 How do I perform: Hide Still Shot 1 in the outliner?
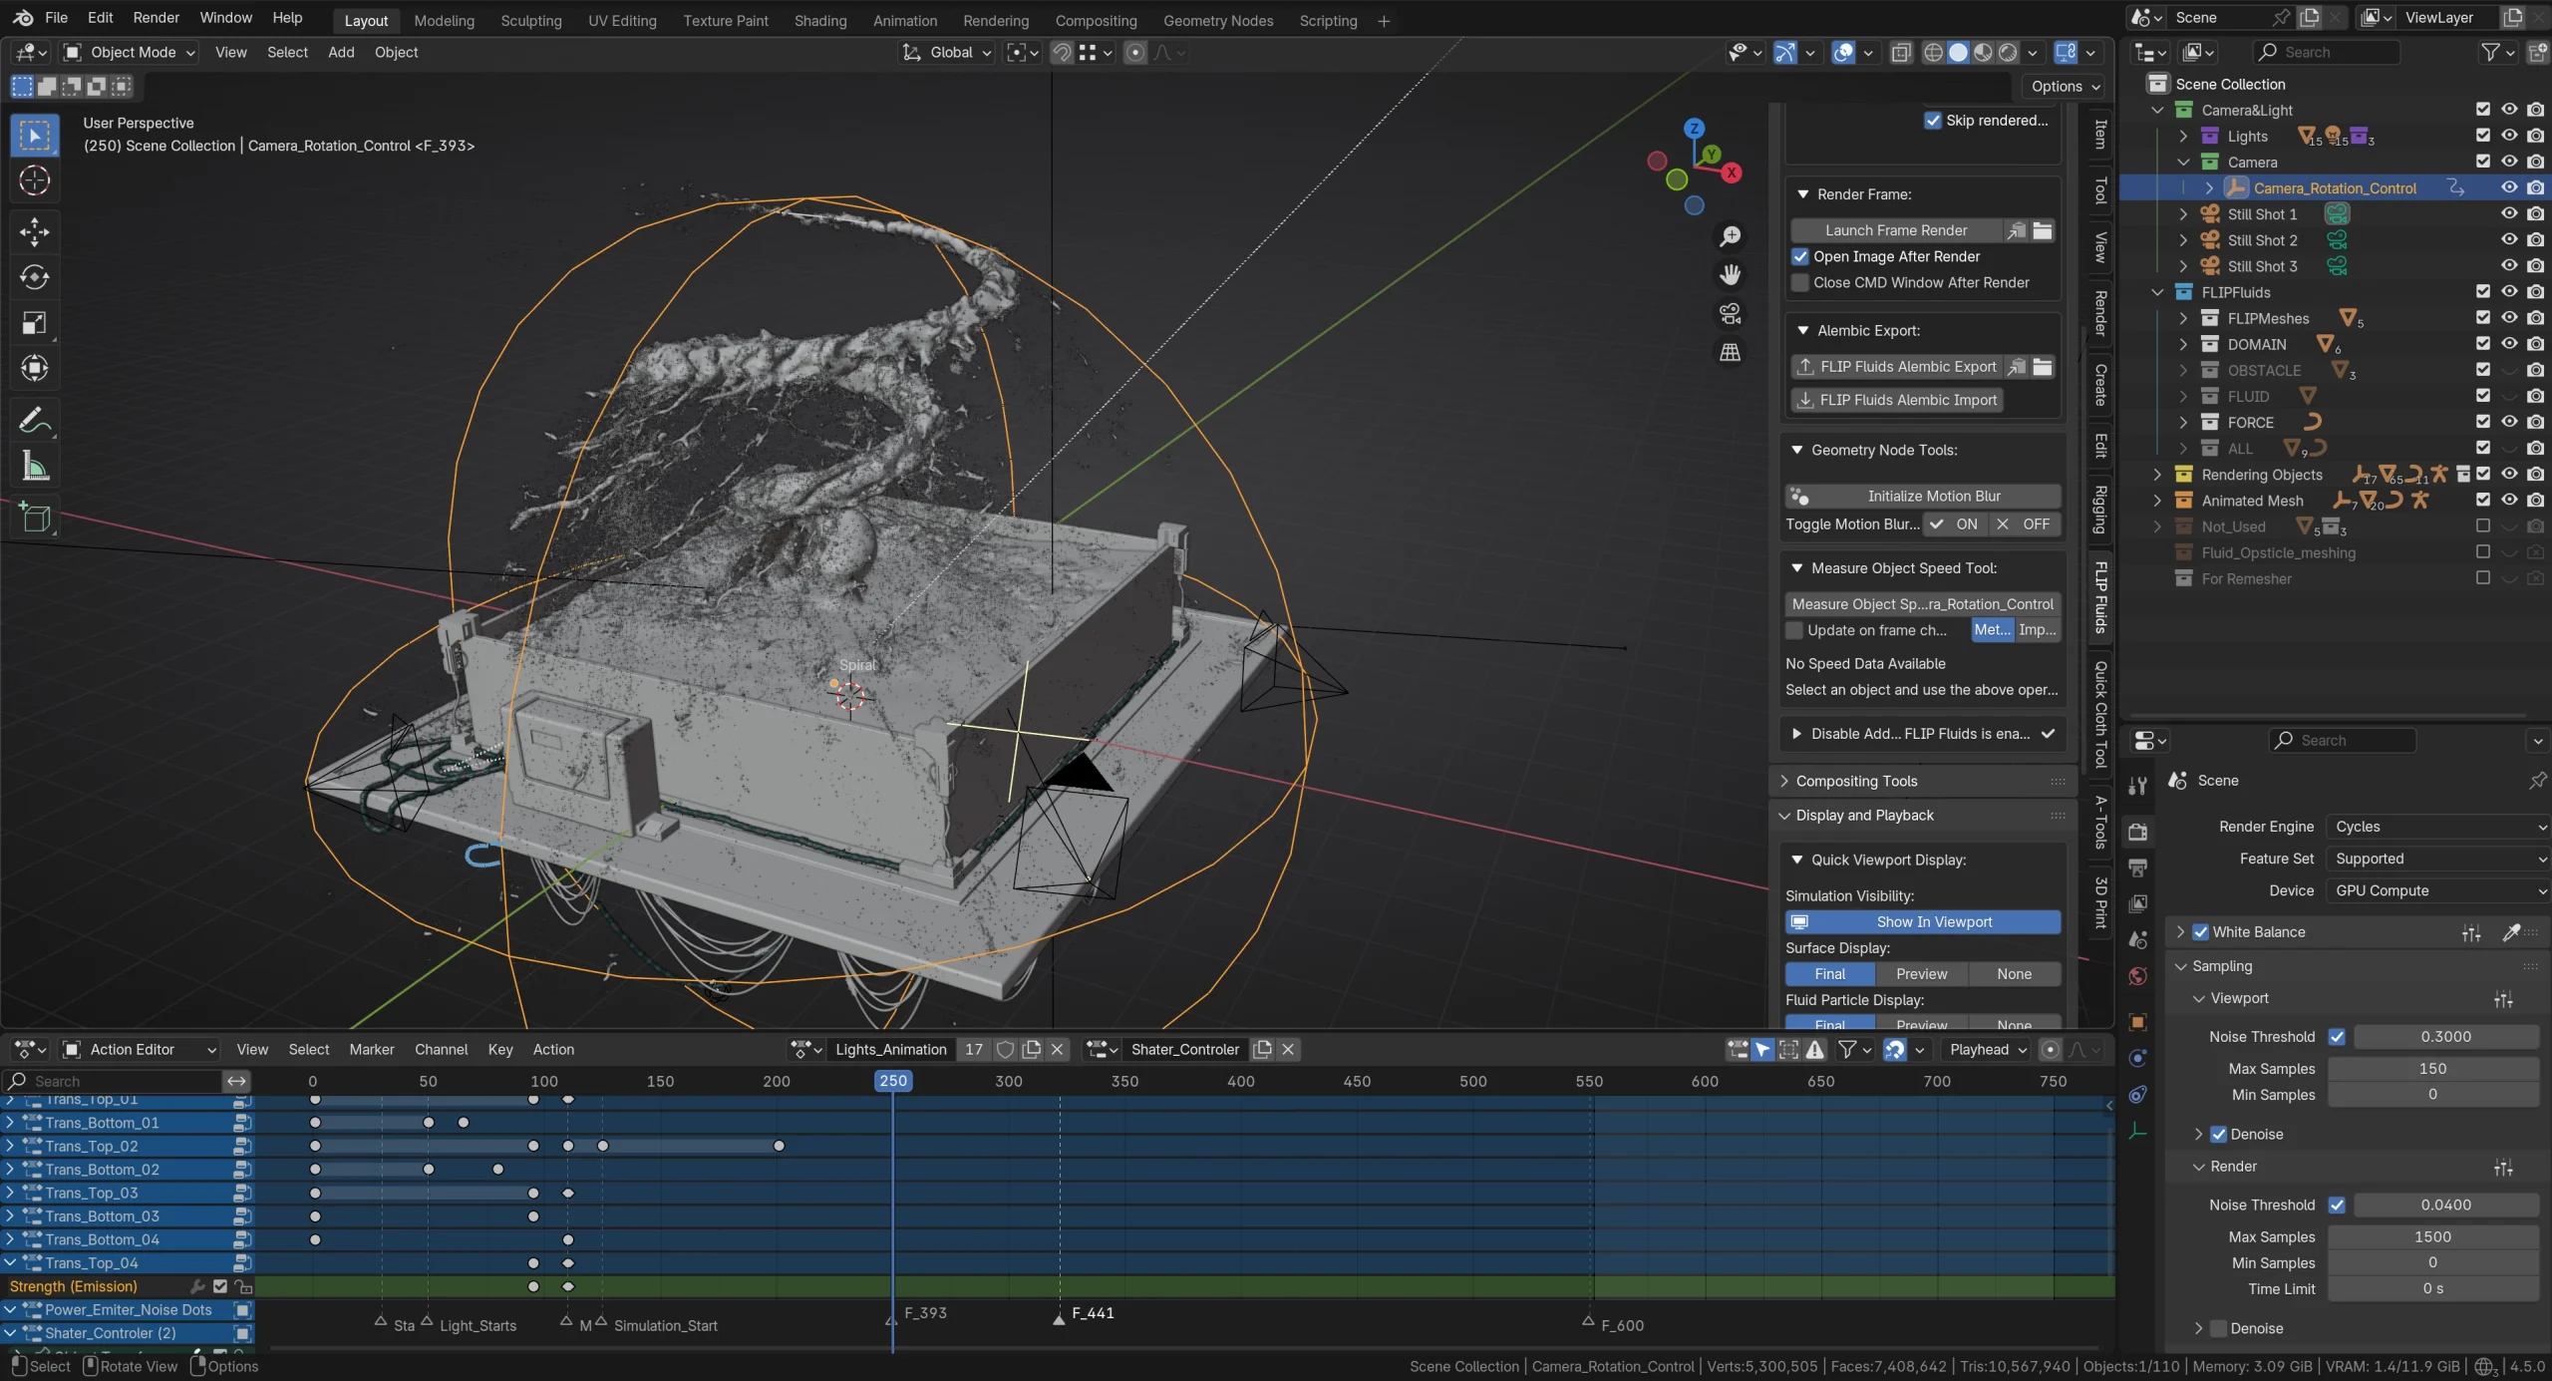pos(2508,213)
